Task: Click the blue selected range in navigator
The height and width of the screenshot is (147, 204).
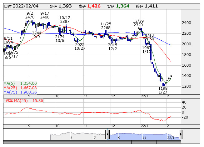Action: [x=144, y=136]
